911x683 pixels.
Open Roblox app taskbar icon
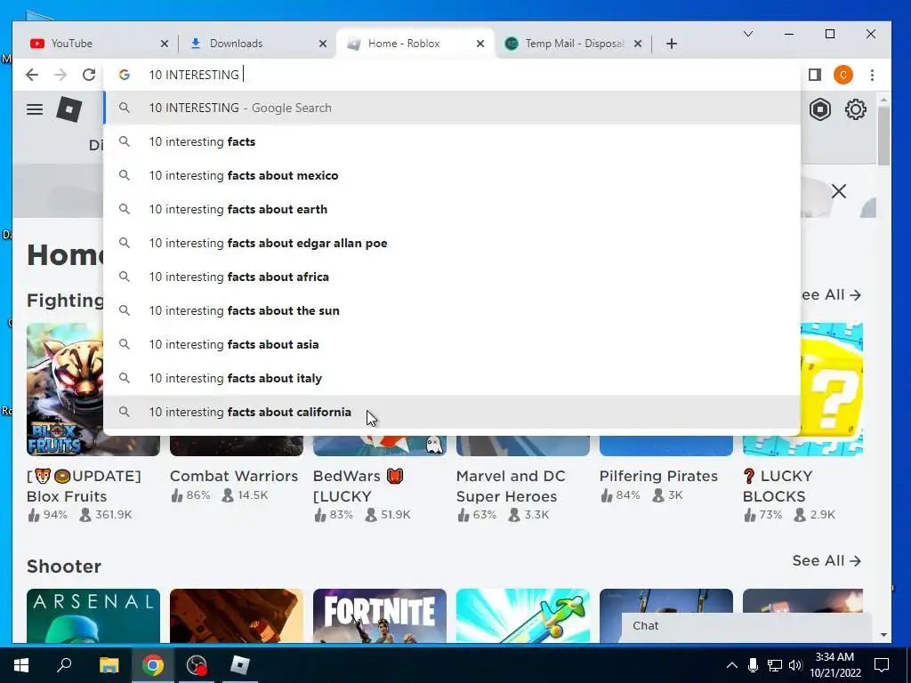pos(240,665)
